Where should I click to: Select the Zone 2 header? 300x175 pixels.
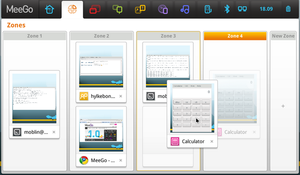click(x=102, y=36)
